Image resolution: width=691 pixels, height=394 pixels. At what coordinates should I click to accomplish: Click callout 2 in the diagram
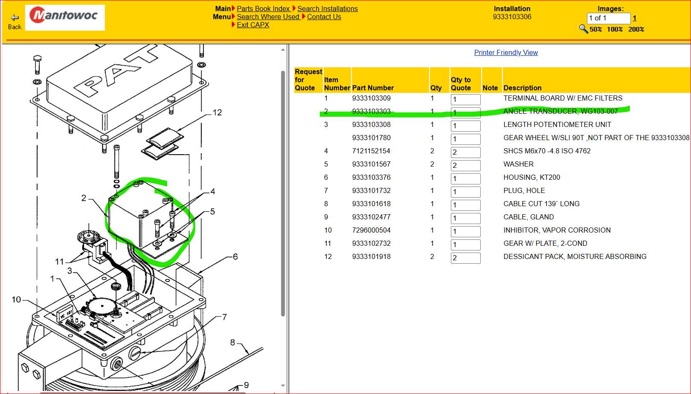(x=84, y=198)
